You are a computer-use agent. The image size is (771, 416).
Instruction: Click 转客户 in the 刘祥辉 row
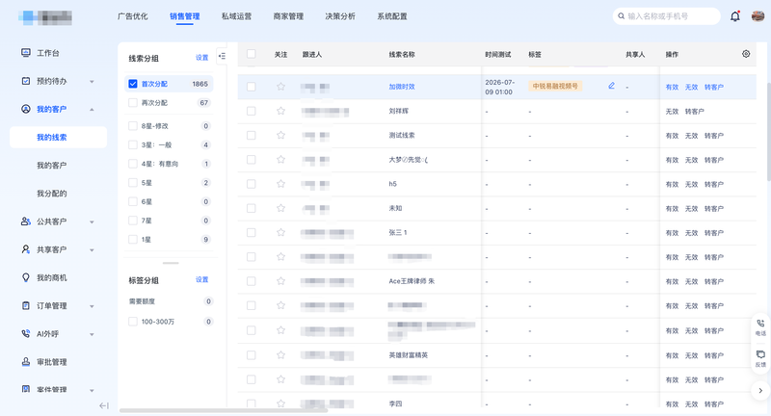tap(694, 112)
